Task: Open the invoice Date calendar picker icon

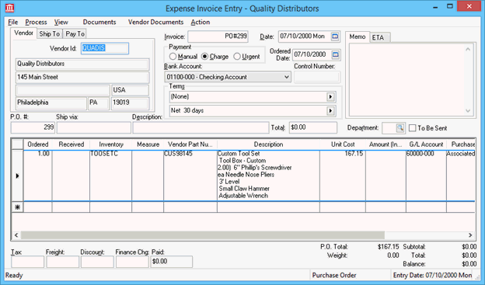Action: pyautogui.click(x=335, y=36)
